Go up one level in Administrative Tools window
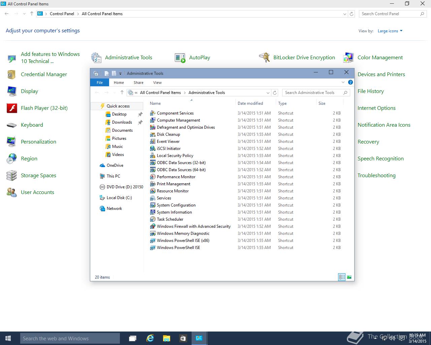 122,93
